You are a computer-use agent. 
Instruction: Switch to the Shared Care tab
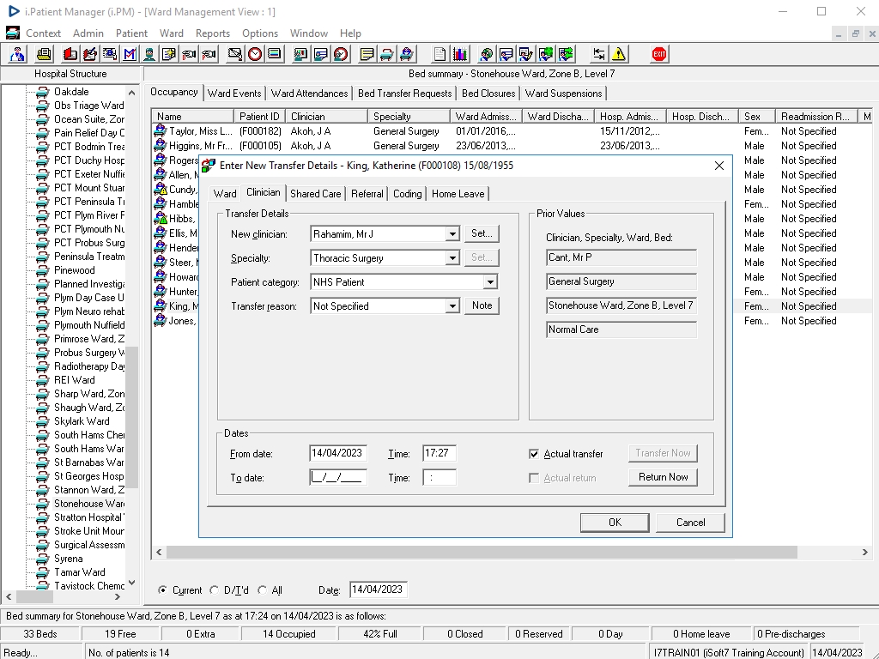[x=316, y=194]
